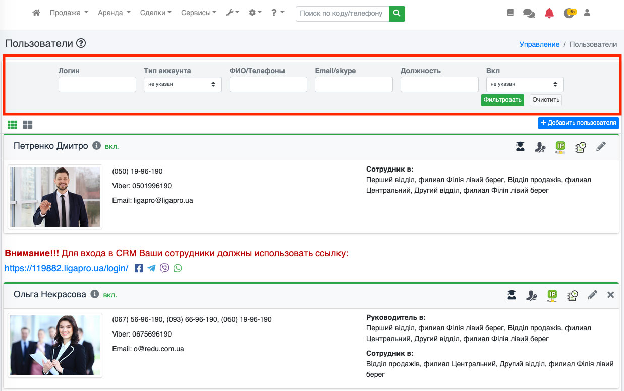Open the book documentation icon

pos(510,13)
